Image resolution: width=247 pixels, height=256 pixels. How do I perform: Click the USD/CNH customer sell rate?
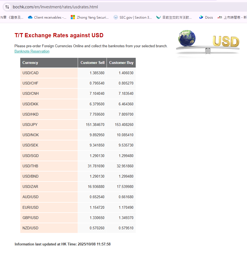97,94
